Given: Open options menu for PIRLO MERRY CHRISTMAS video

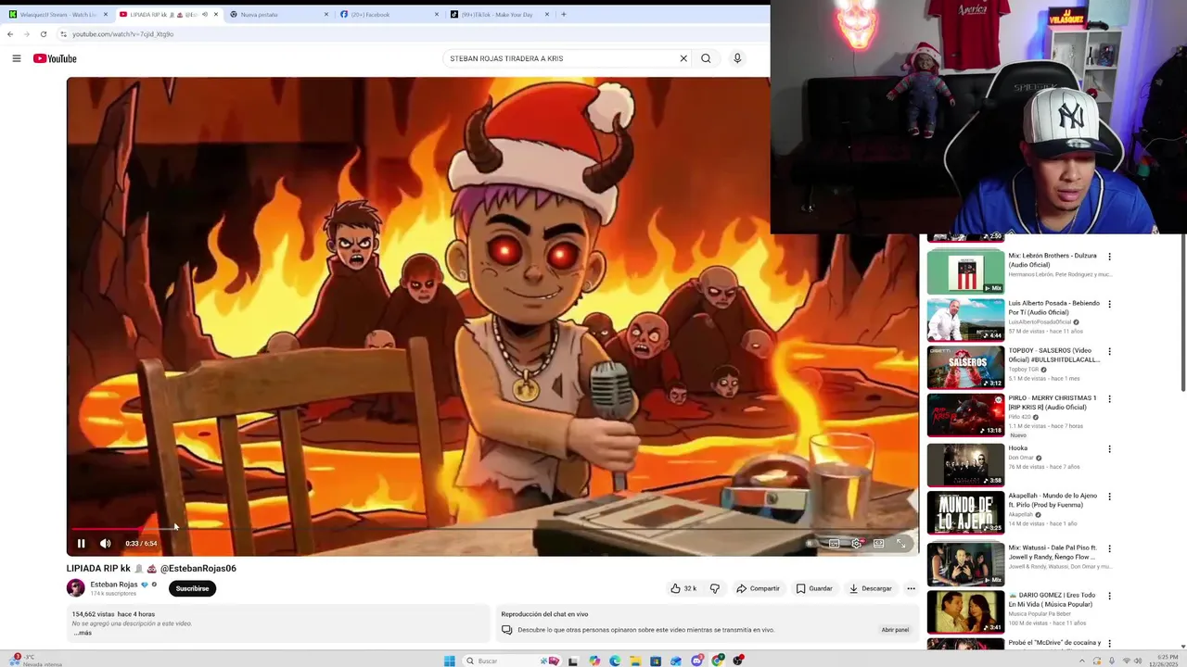Looking at the screenshot, I should 1109,399.
